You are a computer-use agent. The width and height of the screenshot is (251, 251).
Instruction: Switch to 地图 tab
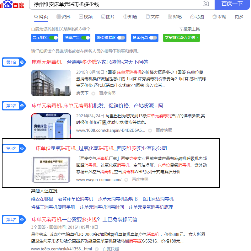click(197, 17)
